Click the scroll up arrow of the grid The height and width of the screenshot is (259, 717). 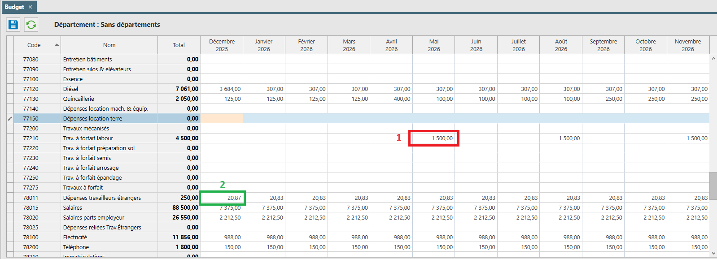click(x=713, y=58)
